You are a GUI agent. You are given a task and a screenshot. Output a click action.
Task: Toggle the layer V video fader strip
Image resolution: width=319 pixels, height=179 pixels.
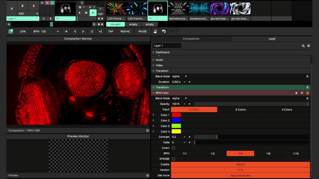(52, 3)
